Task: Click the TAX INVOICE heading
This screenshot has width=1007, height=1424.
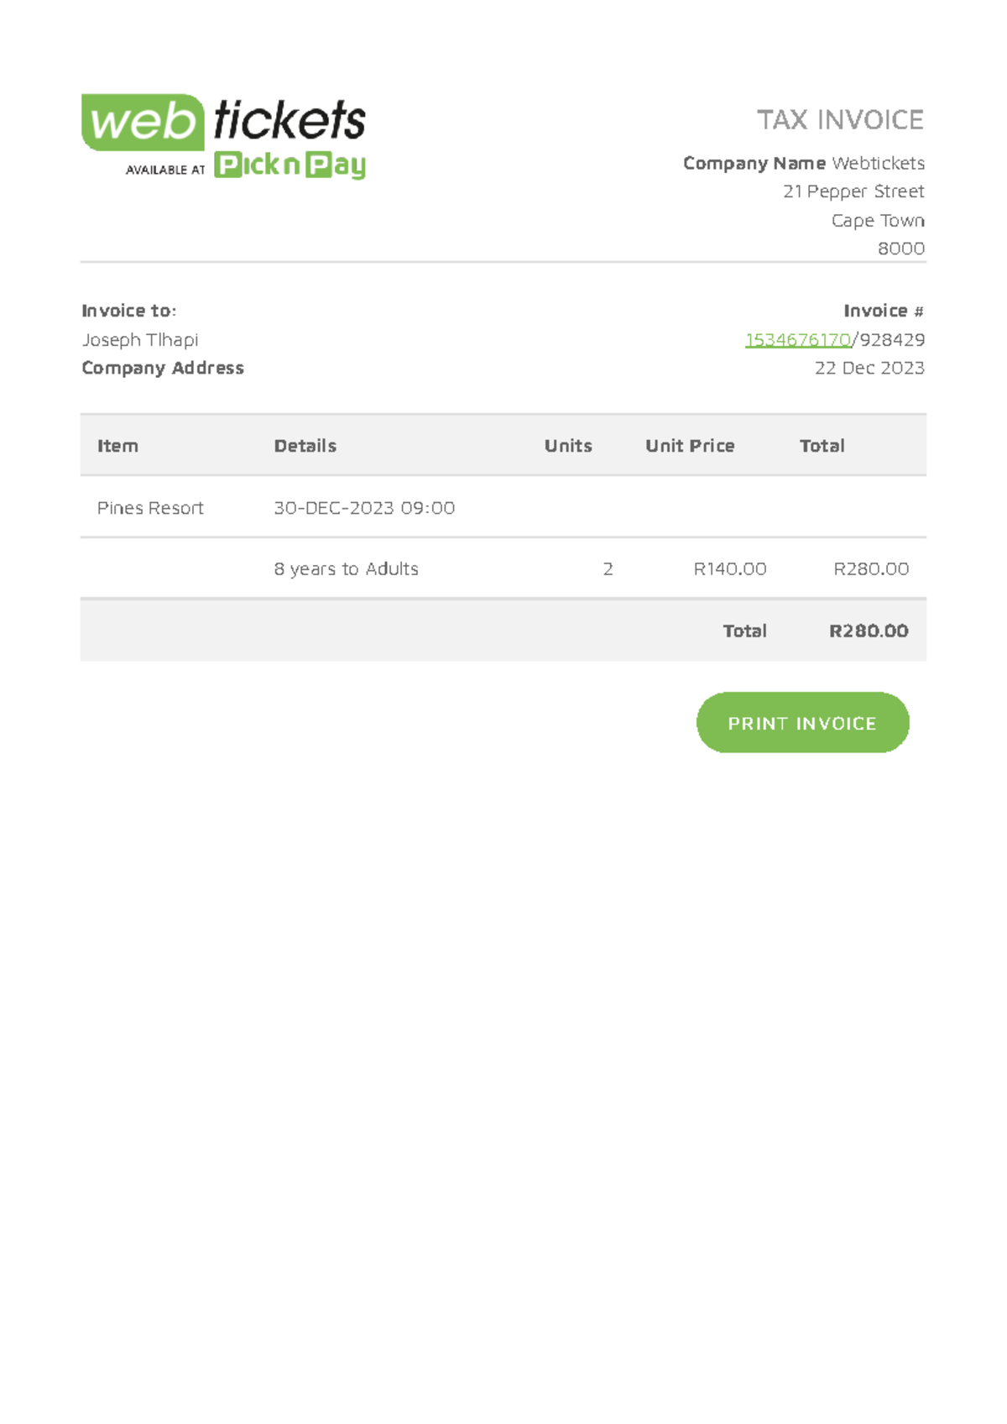Action: click(839, 120)
